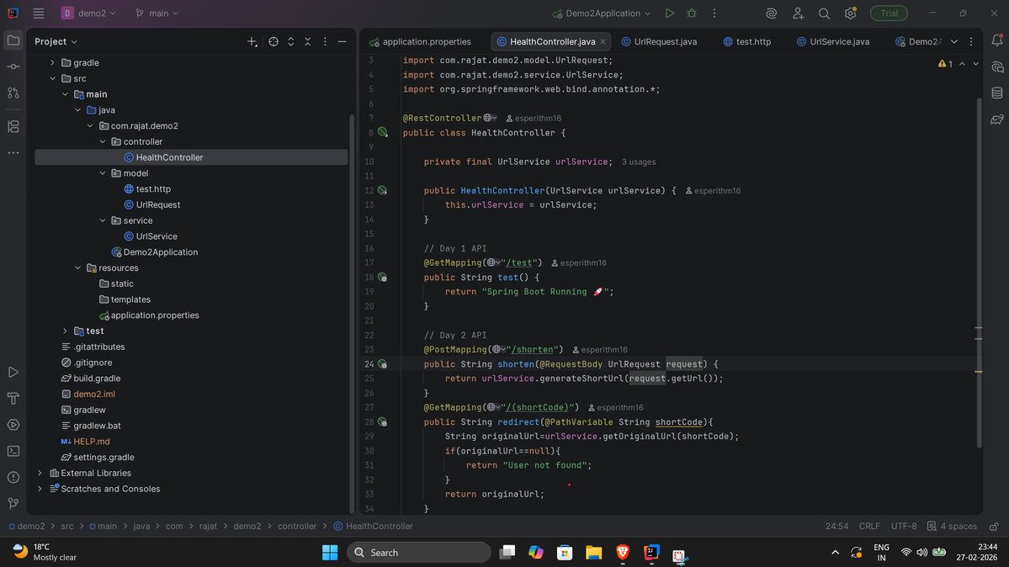Open the Terminal tool window
The height and width of the screenshot is (567, 1009).
tap(13, 451)
